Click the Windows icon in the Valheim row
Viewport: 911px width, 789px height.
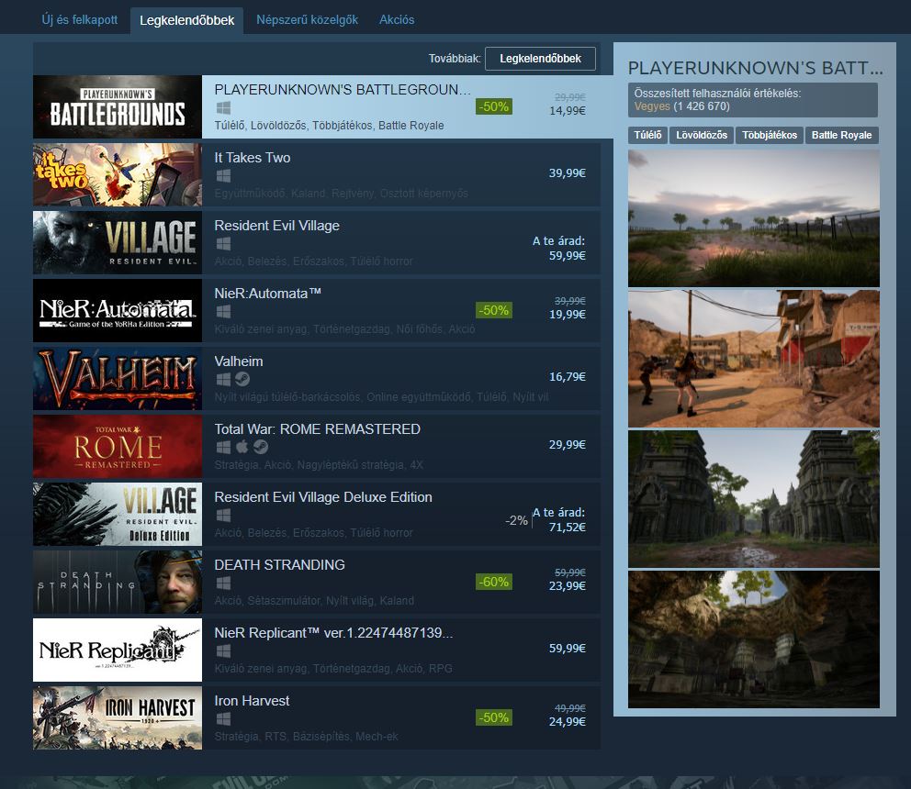tap(222, 380)
